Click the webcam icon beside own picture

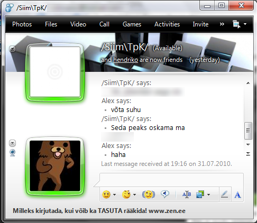click(x=13, y=153)
